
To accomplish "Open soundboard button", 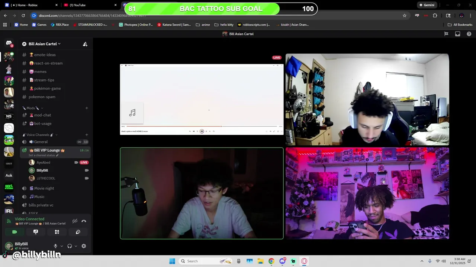I will [x=78, y=232].
